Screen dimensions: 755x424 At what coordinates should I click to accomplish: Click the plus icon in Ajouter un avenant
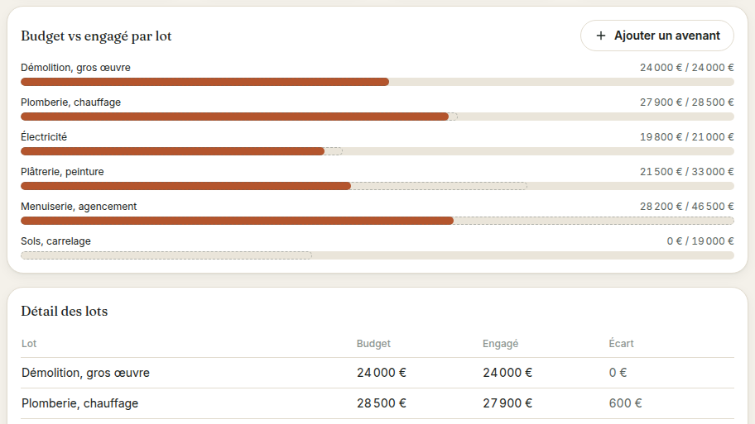point(600,36)
